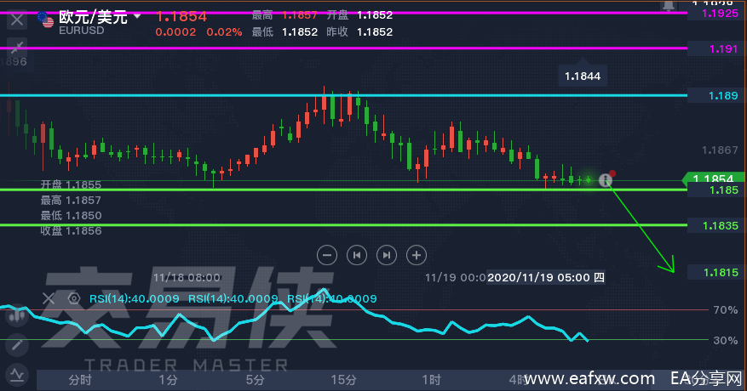Viewport: 747px width, 391px height.
Task: Switch to the 1分 timeframe tab
Action: click(167, 378)
